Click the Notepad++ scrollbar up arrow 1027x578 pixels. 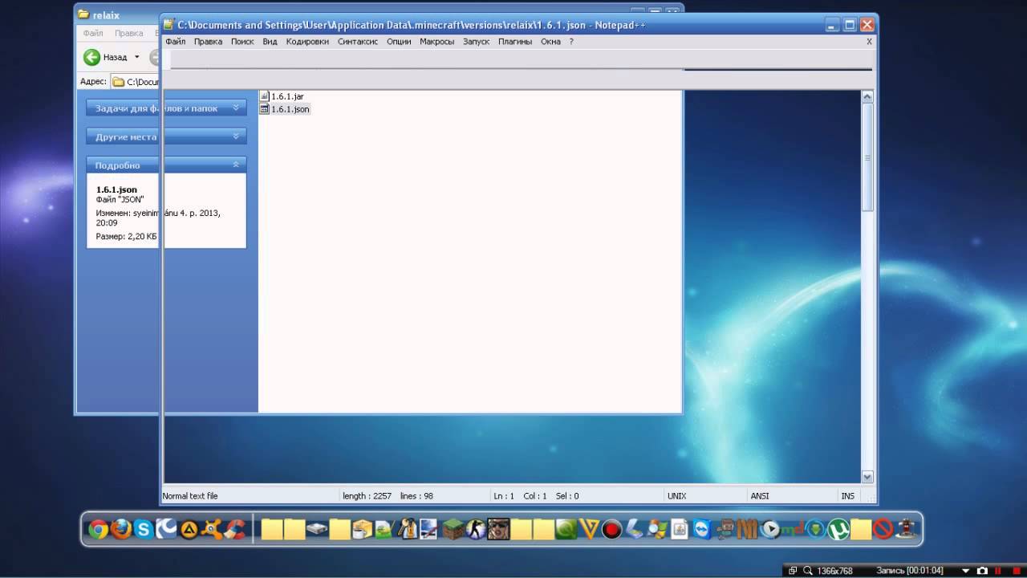point(867,97)
